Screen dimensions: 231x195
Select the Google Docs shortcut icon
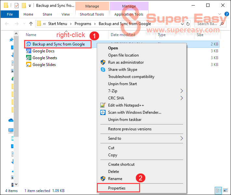tap(28, 51)
